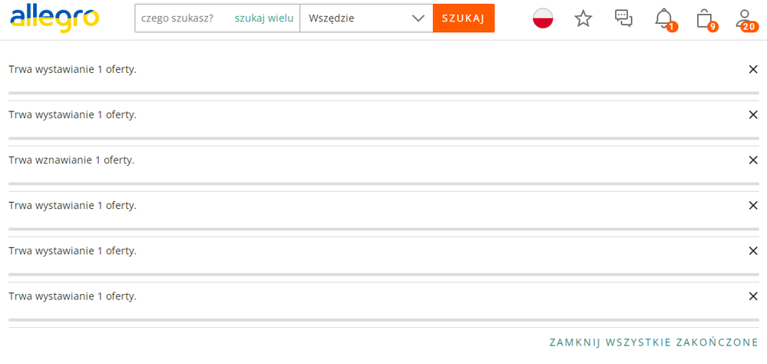Dismiss the first 'Trwa wystawianie' notification

753,70
